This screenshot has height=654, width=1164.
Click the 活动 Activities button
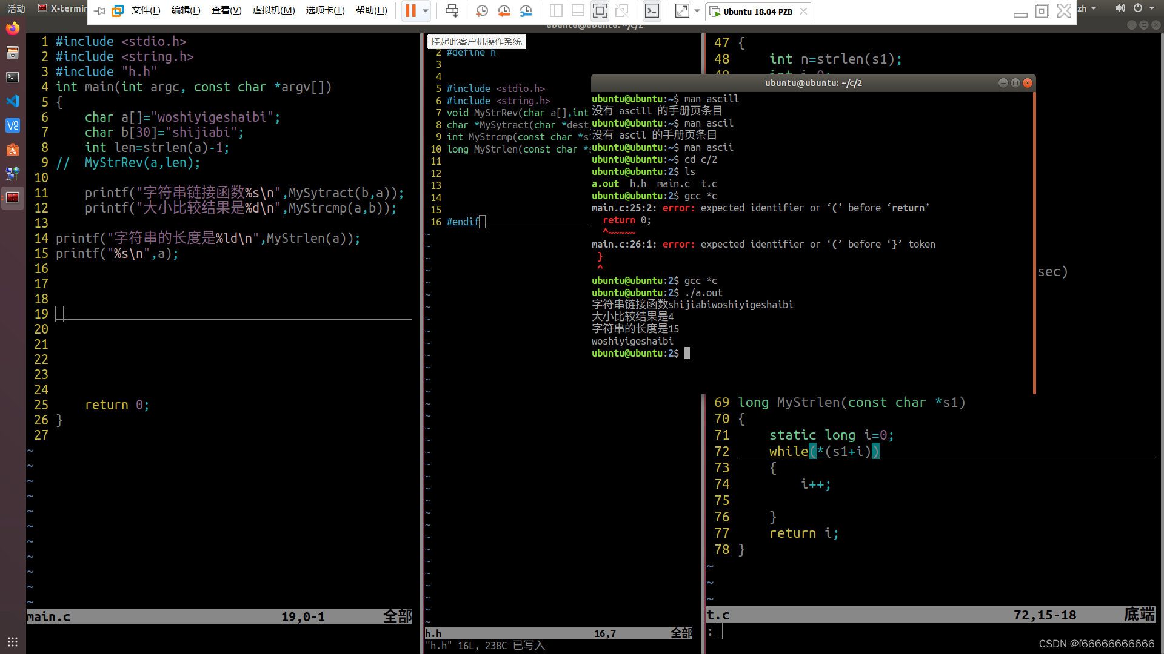pos(16,8)
